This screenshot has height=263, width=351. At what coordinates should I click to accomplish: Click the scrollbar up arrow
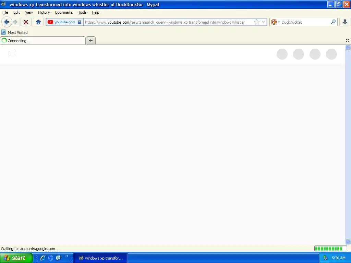click(348, 47)
